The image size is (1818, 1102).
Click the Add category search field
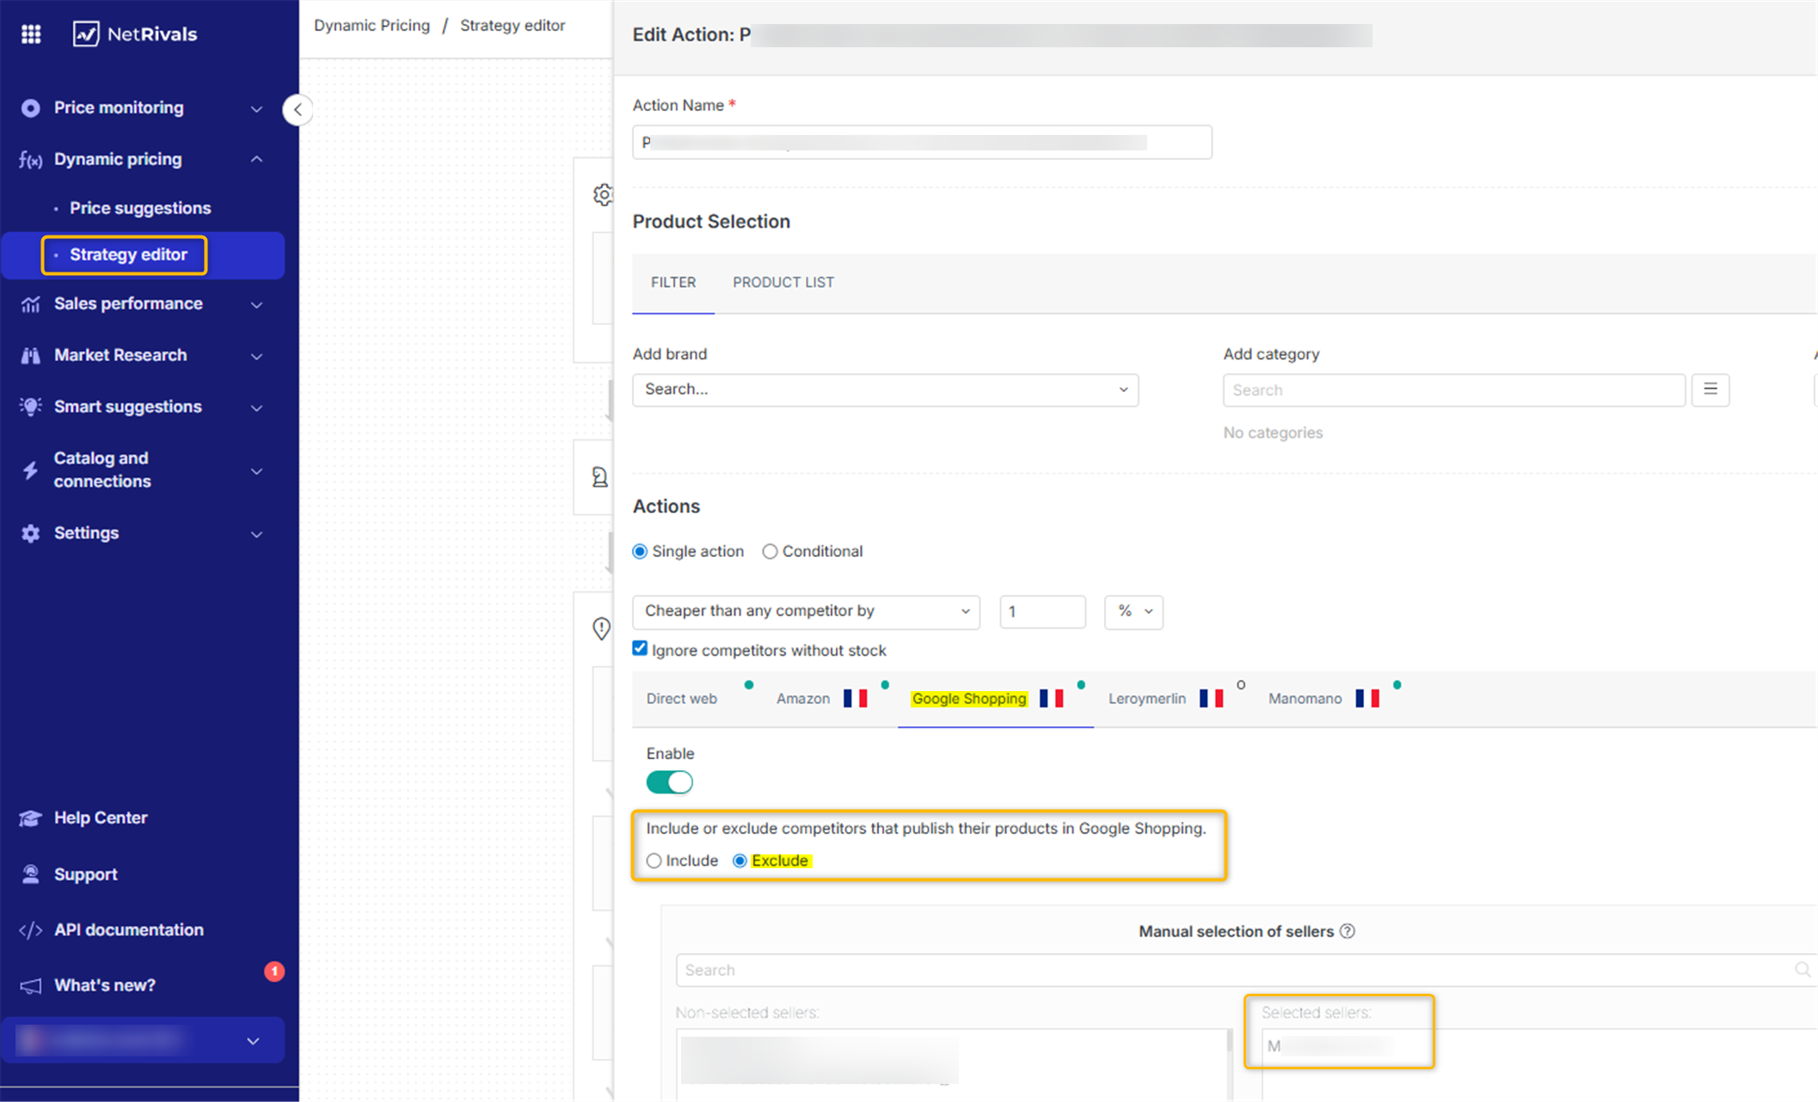point(1453,390)
